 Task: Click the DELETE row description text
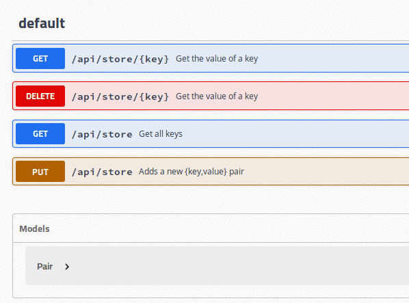217,96
